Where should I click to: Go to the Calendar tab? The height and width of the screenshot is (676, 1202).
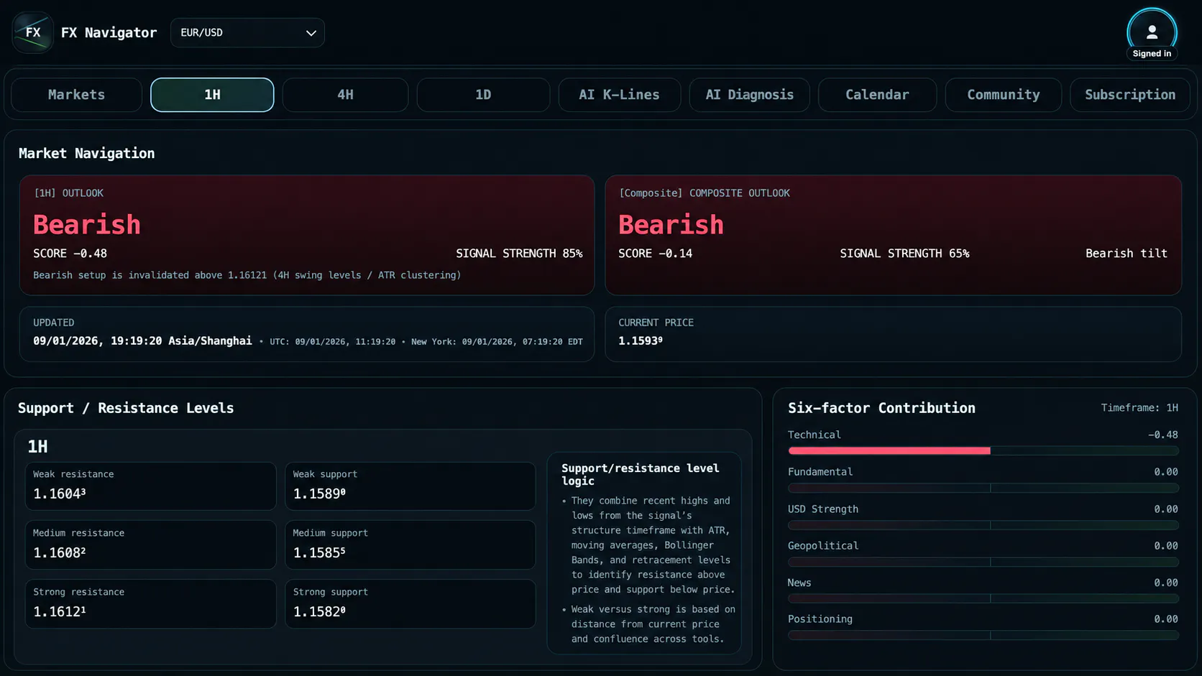[x=877, y=95]
